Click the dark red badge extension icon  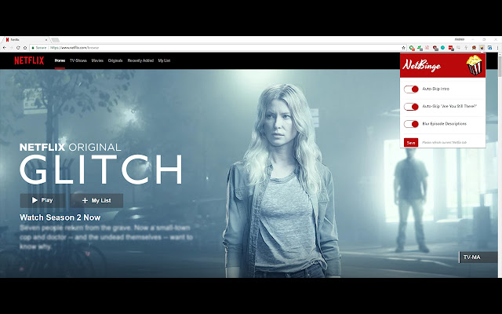[x=435, y=48]
